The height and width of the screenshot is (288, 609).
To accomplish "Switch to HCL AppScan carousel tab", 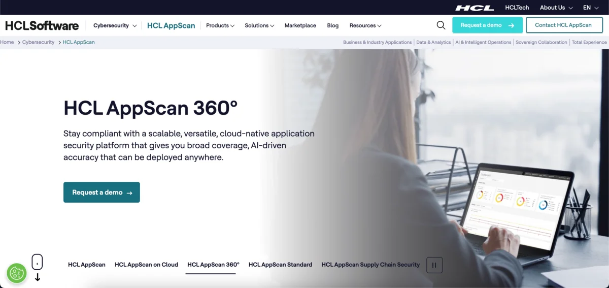I will click(x=87, y=265).
